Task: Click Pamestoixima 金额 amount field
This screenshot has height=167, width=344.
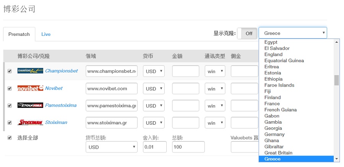Action: point(186,106)
